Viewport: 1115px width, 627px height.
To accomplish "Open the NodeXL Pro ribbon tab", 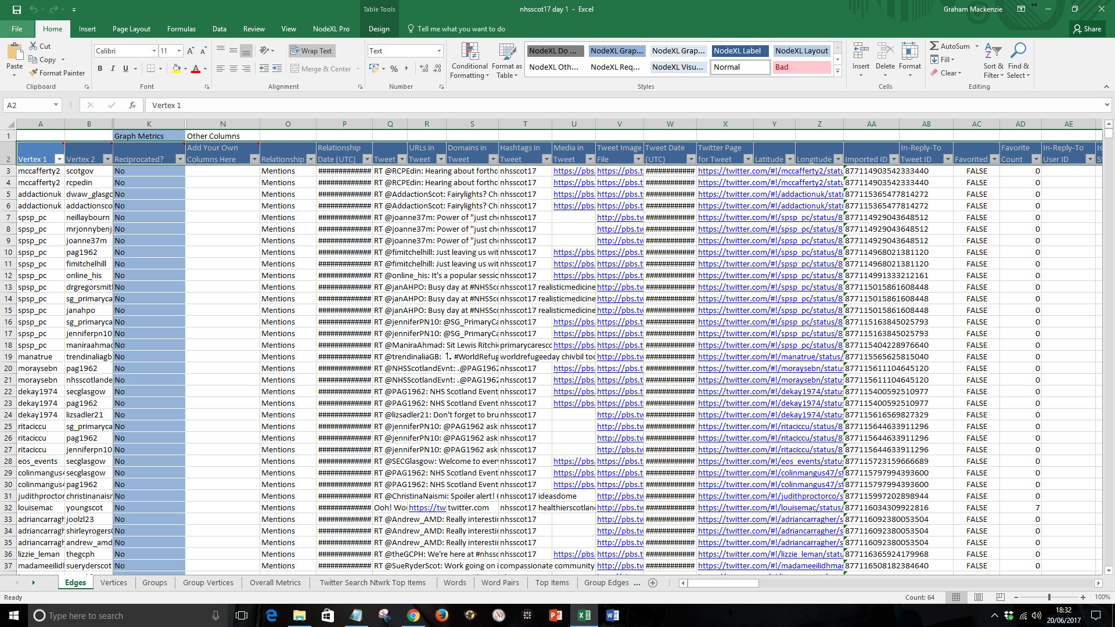I will pyautogui.click(x=331, y=29).
